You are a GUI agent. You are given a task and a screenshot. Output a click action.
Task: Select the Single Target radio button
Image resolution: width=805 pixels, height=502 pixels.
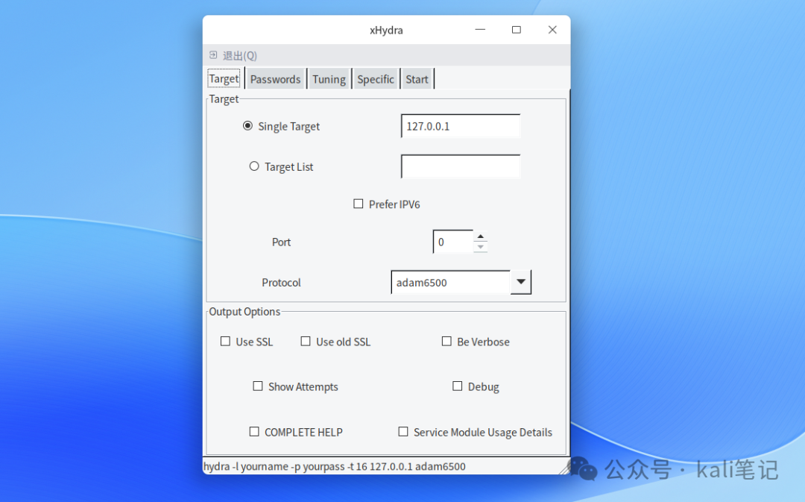tap(247, 126)
